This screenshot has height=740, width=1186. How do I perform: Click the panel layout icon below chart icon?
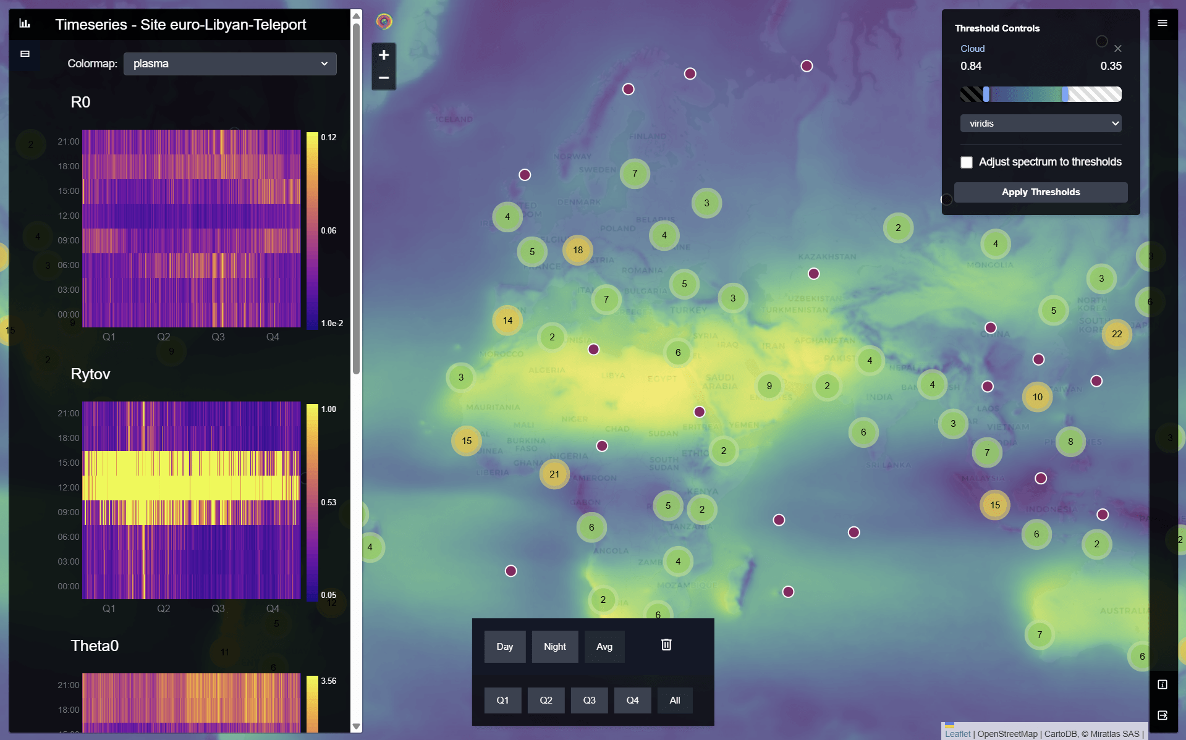coord(25,54)
